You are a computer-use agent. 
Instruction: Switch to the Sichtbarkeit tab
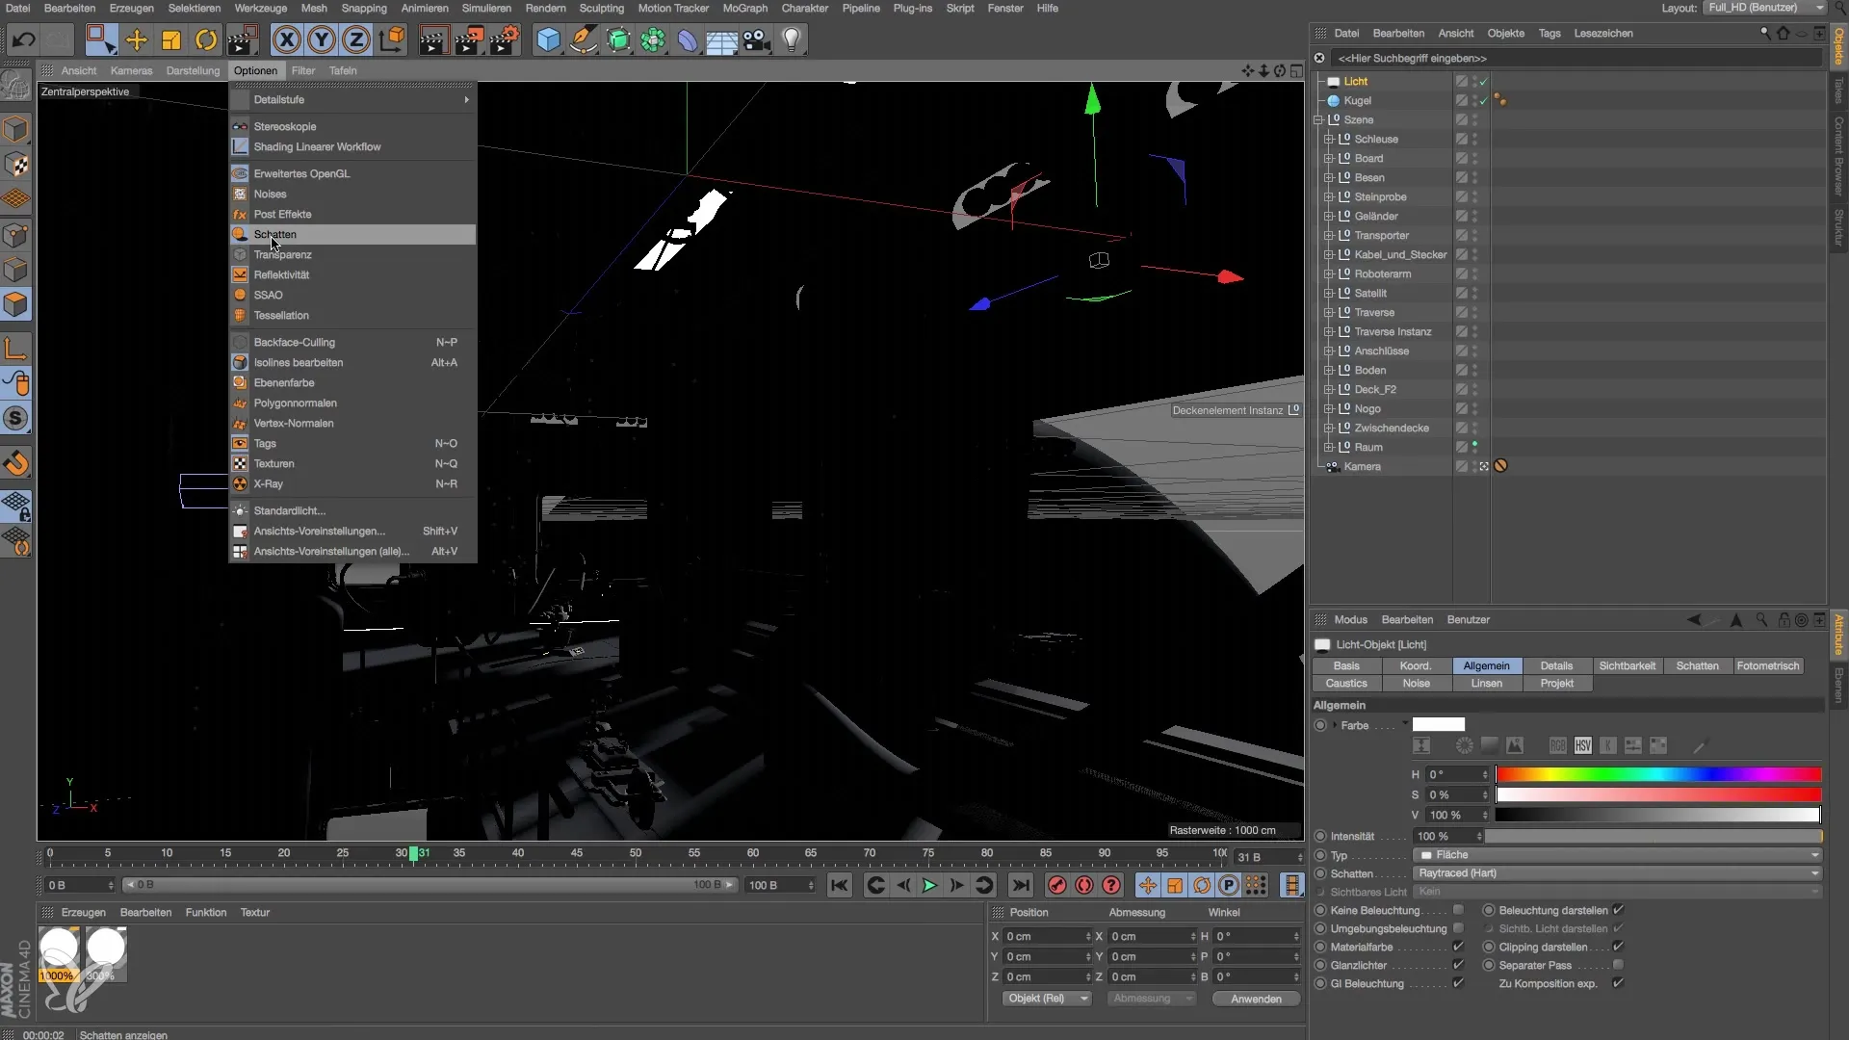[1627, 666]
